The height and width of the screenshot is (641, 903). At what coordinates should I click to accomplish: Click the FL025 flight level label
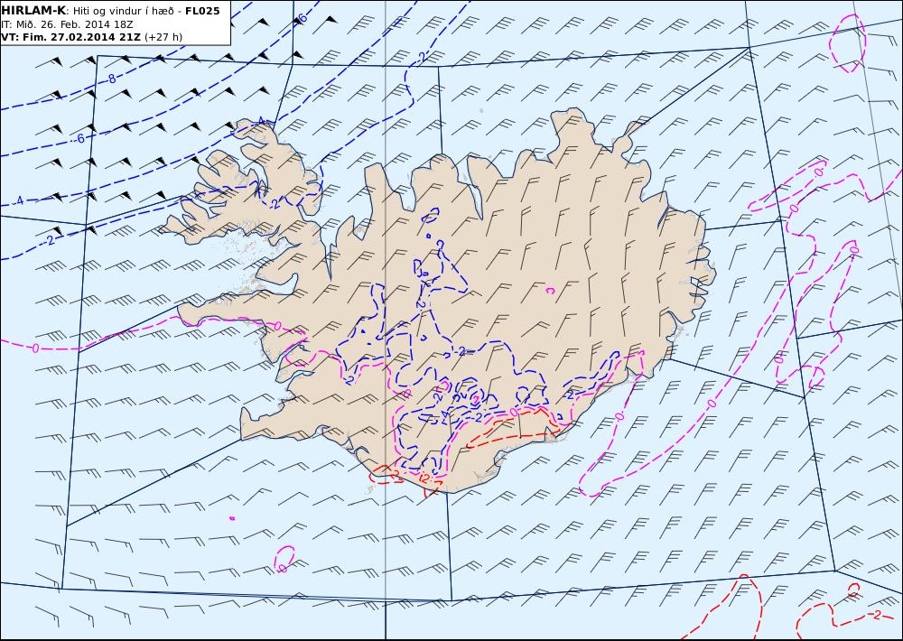tap(202, 11)
